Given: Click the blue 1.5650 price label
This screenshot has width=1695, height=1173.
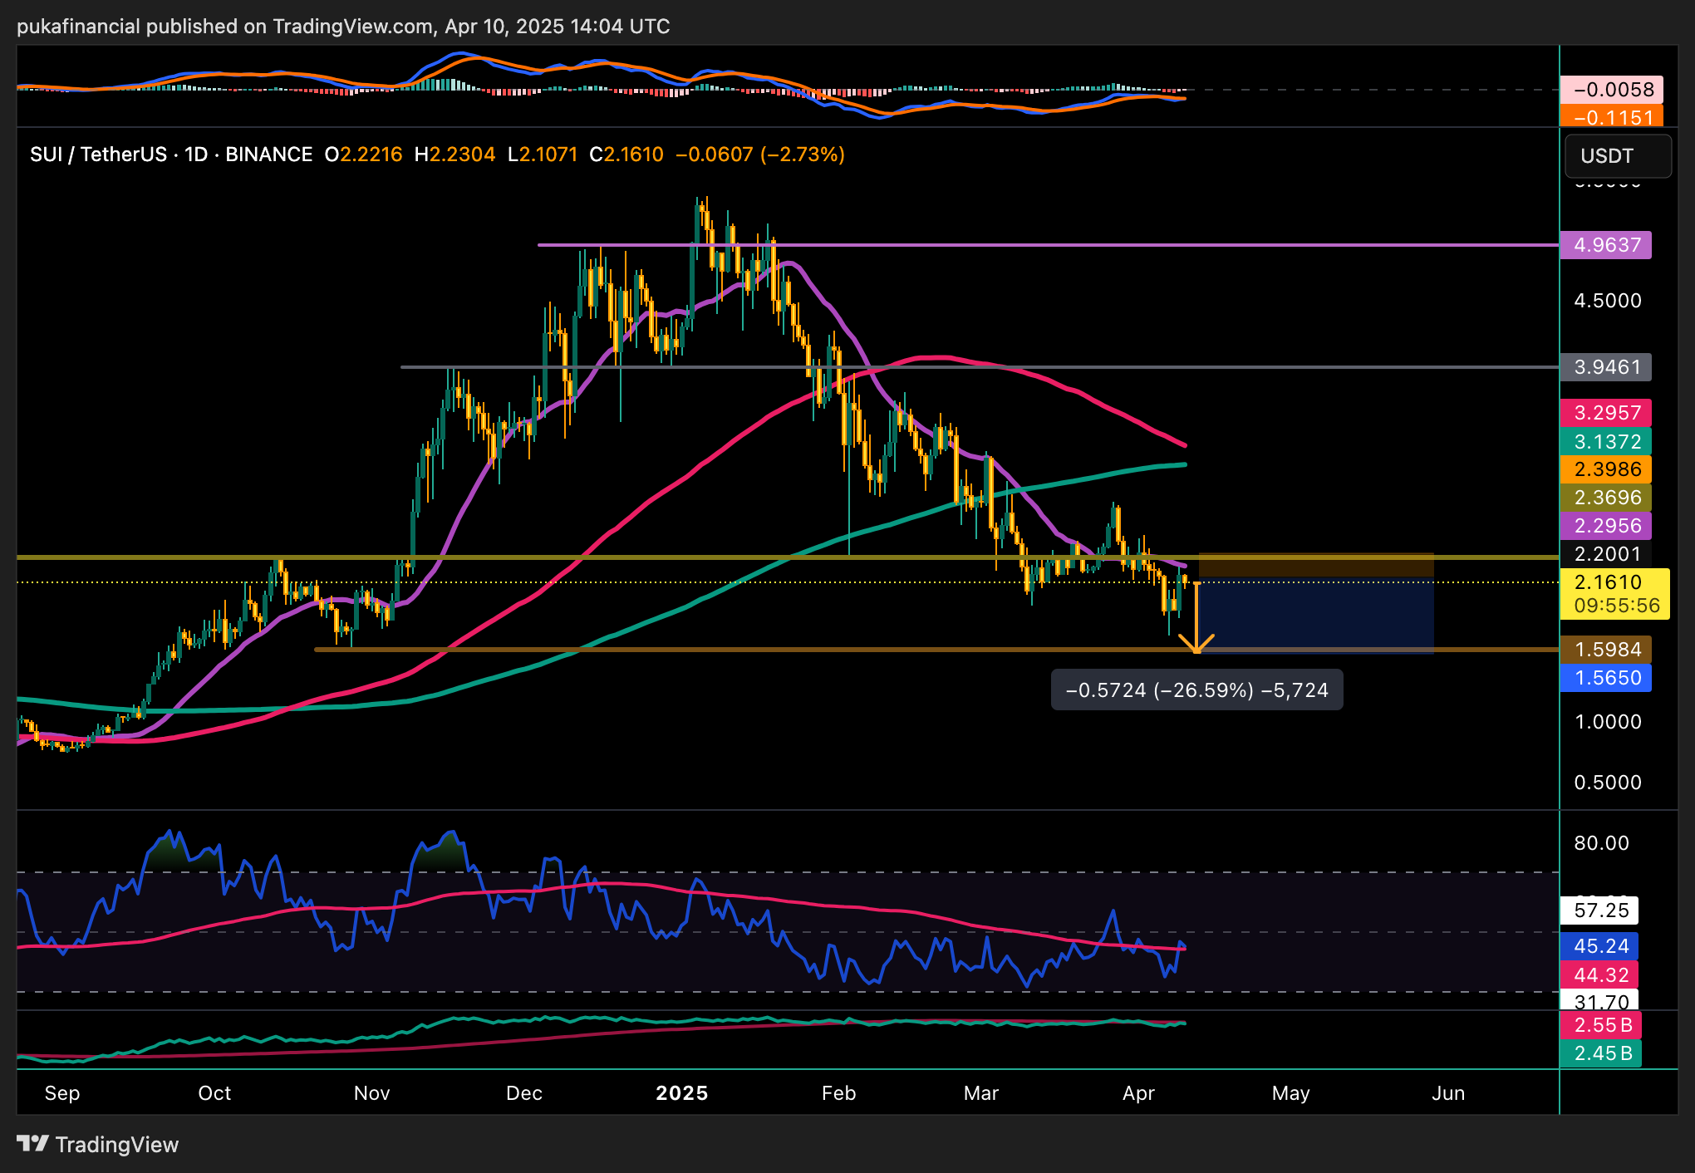Looking at the screenshot, I should pos(1605,678).
